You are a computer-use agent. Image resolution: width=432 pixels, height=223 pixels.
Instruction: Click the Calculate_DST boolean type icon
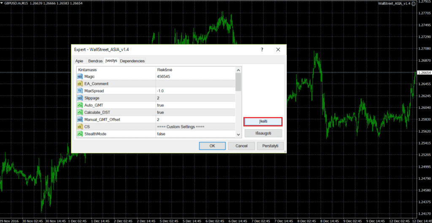[x=80, y=112]
